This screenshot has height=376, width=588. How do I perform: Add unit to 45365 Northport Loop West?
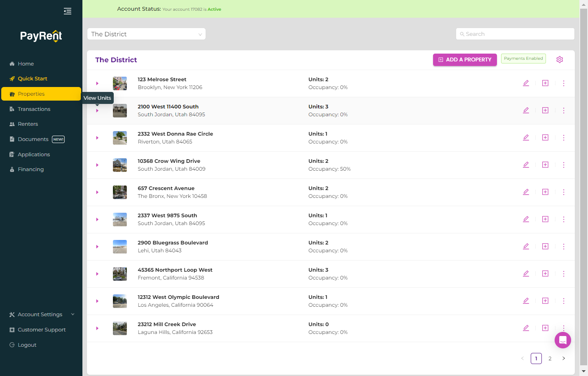click(x=545, y=274)
